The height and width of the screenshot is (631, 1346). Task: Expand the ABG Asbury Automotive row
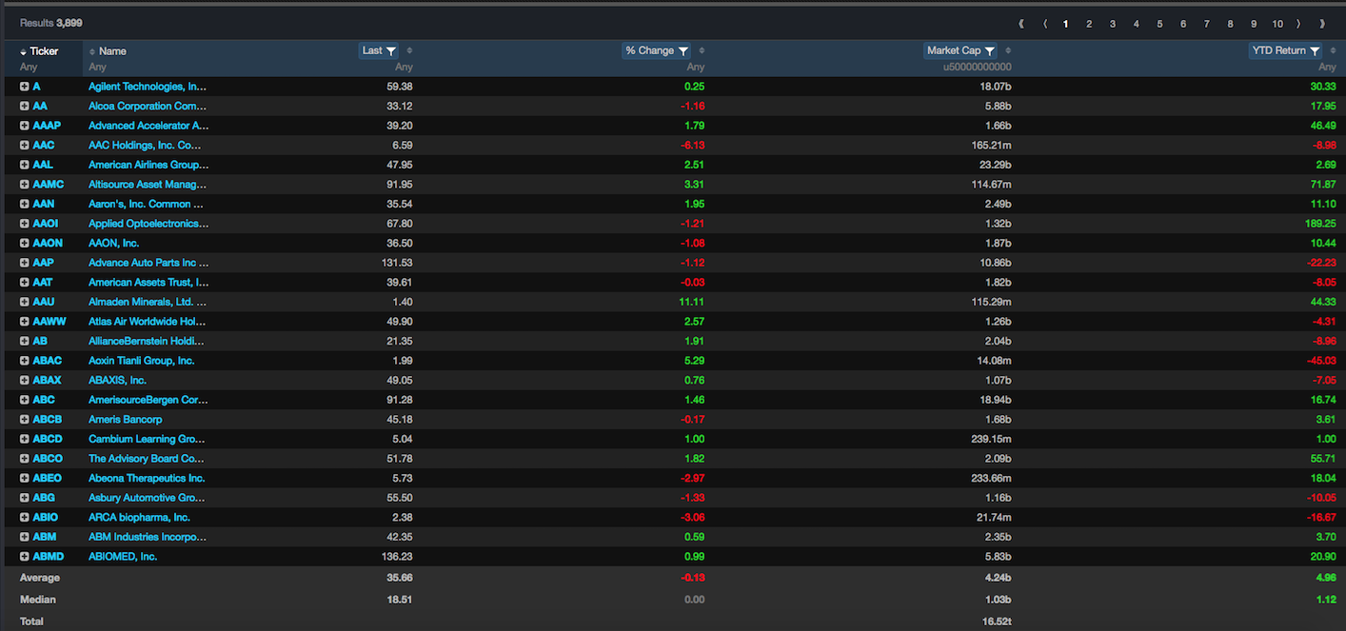tap(25, 498)
